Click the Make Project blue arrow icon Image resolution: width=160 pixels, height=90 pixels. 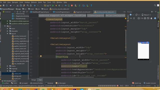[x=35, y=5]
